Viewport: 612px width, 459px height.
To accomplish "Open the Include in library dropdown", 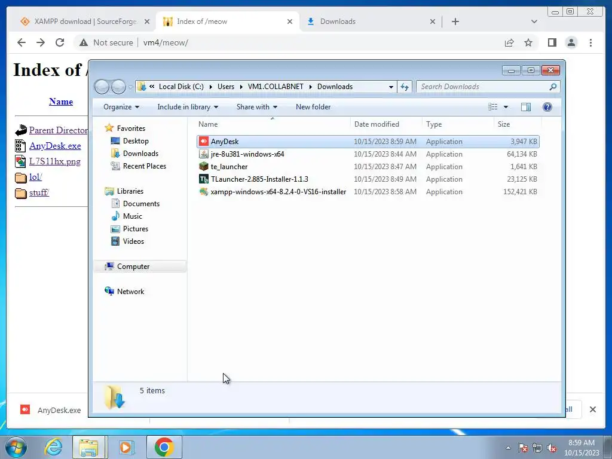I will [x=188, y=107].
